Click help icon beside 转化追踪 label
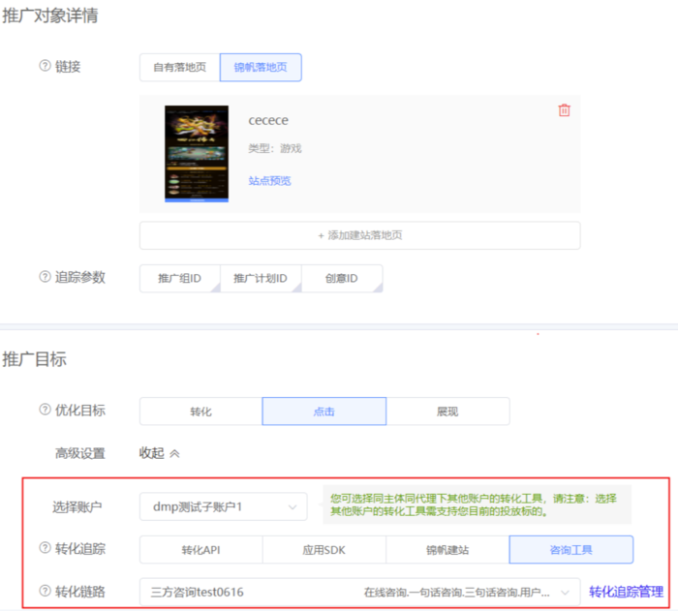The width and height of the screenshot is (678, 611). (45, 548)
